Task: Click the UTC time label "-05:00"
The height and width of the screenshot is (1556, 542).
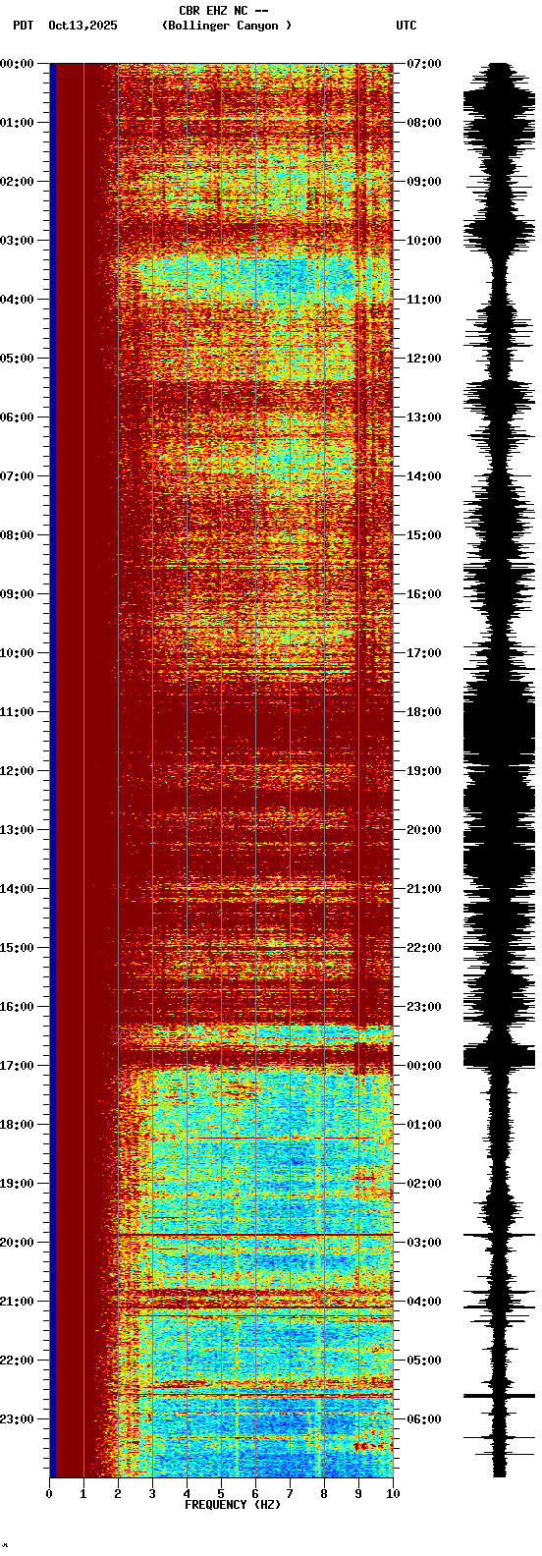Action: pos(423,1361)
